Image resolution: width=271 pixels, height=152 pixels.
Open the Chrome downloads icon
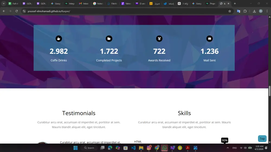pyautogui.click(x=254, y=11)
